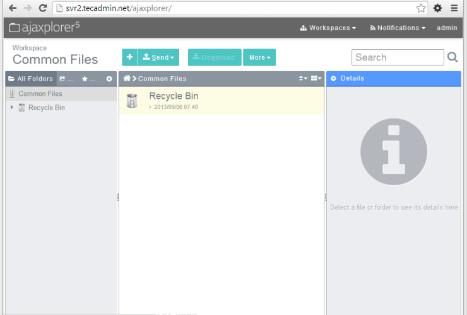
Task: Open the Notifications menu
Action: click(398, 28)
